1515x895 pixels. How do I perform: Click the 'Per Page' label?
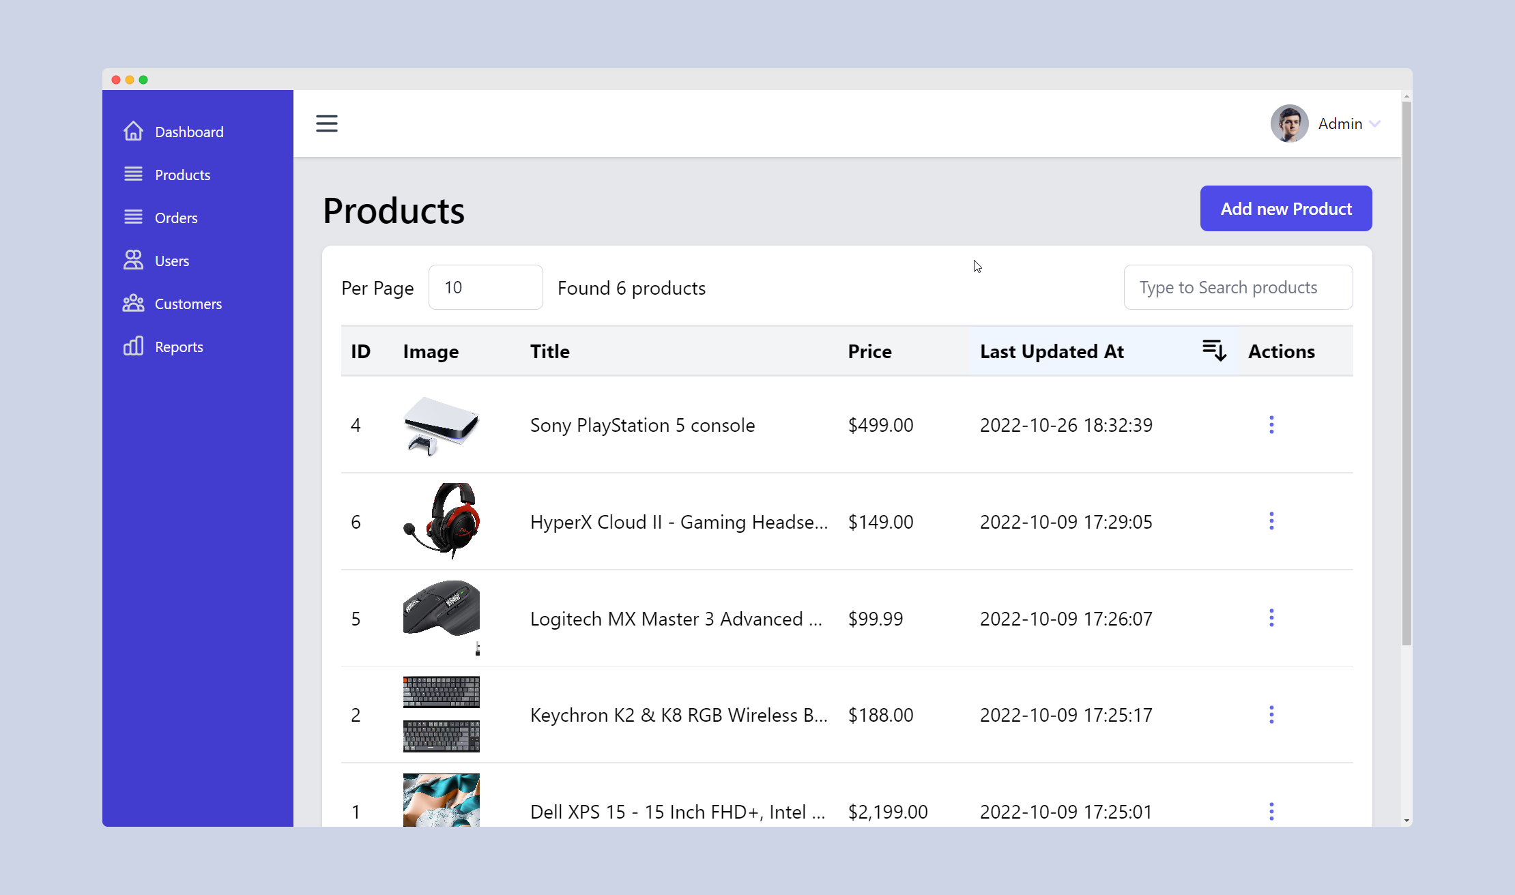point(377,288)
